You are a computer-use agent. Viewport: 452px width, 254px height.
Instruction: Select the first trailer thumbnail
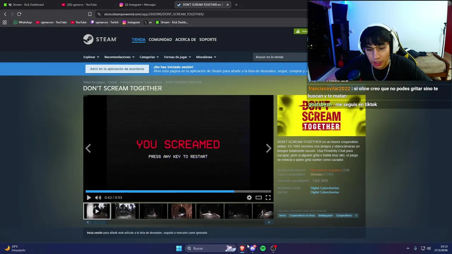97,211
